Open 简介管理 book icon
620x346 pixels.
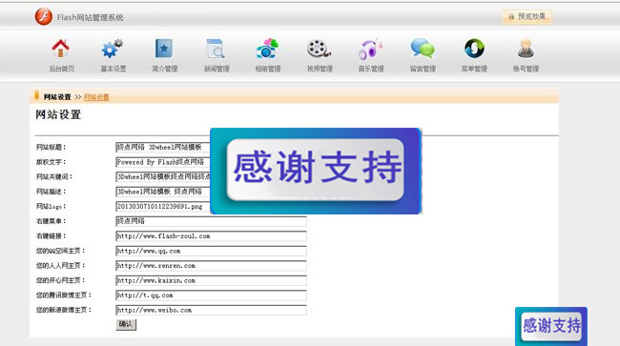pos(164,49)
